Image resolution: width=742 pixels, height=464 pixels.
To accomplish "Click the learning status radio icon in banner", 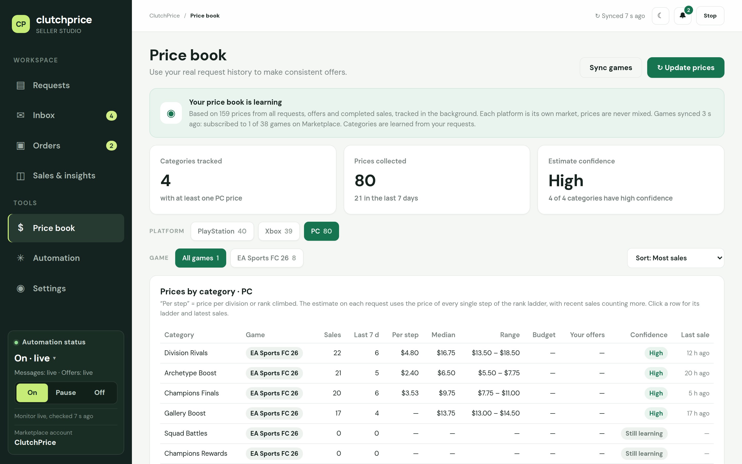I will 171,113.
